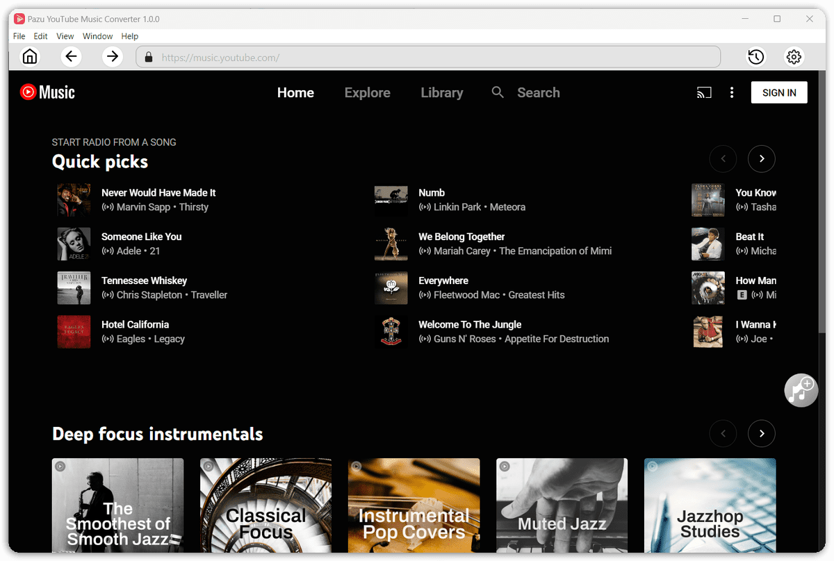Show next Quick picks with right arrow
The height and width of the screenshot is (561, 834).
pyautogui.click(x=762, y=159)
